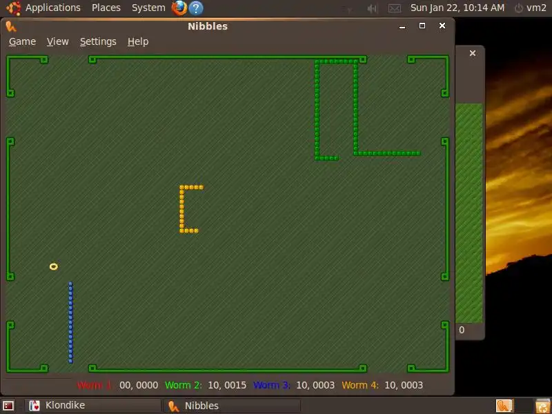
Task: Open the Applications menu
Action: point(53,8)
